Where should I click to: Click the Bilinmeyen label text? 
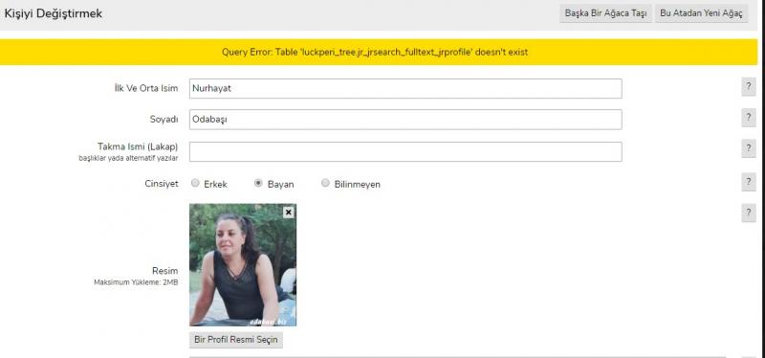coord(357,184)
